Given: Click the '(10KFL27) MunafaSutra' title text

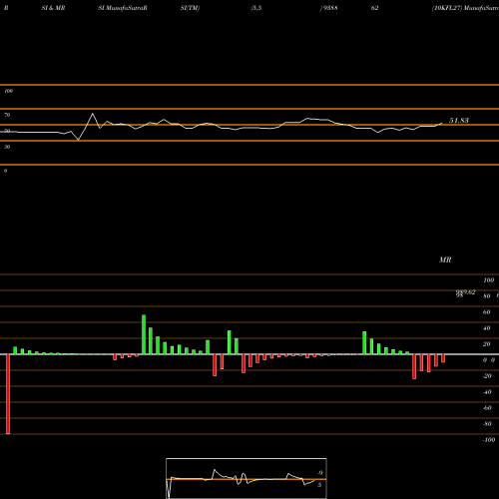Looking at the screenshot, I should 465,8.
